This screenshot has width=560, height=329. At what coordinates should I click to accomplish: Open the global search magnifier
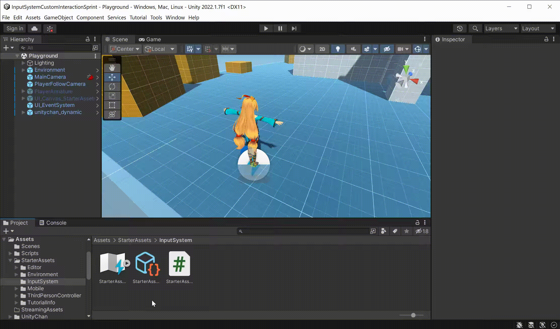[475, 28]
